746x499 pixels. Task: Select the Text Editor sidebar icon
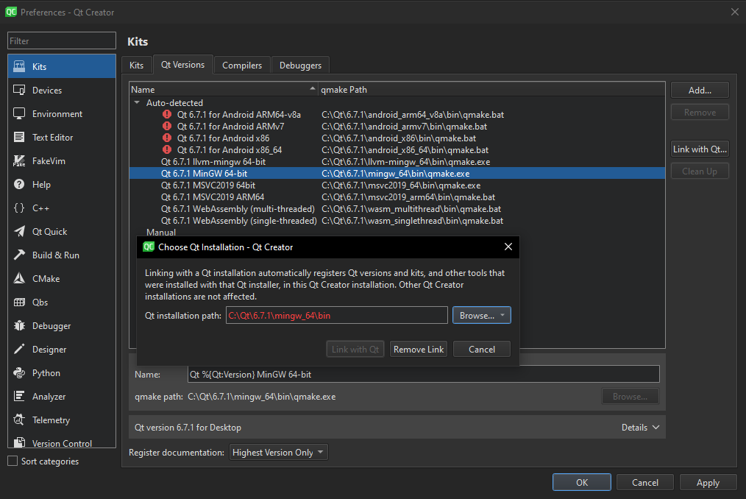click(x=19, y=137)
